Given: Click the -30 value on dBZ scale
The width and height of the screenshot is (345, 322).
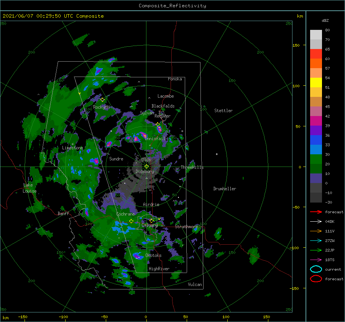Looking at the screenshot, I should [329, 202].
